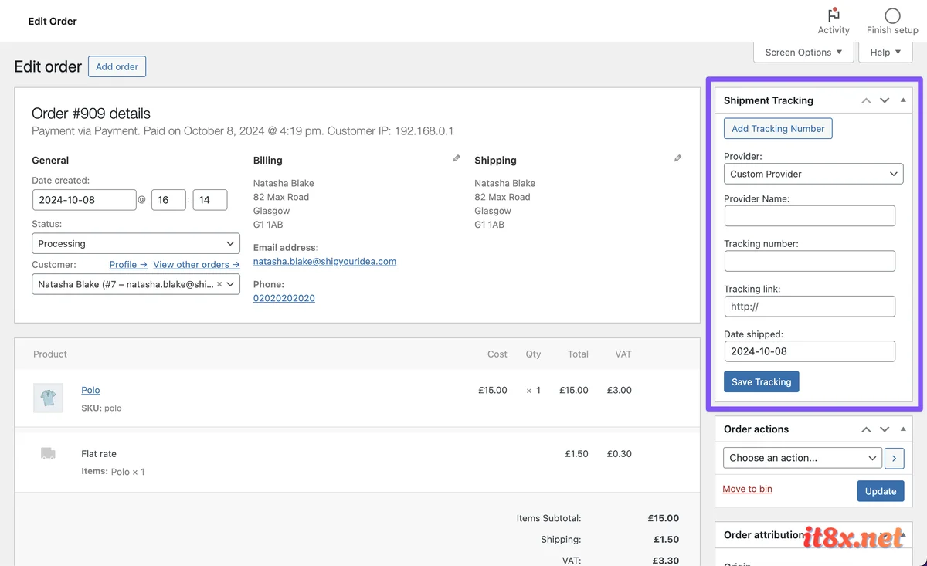Open the Choose an action dropdown
The image size is (927, 566).
[x=803, y=458]
